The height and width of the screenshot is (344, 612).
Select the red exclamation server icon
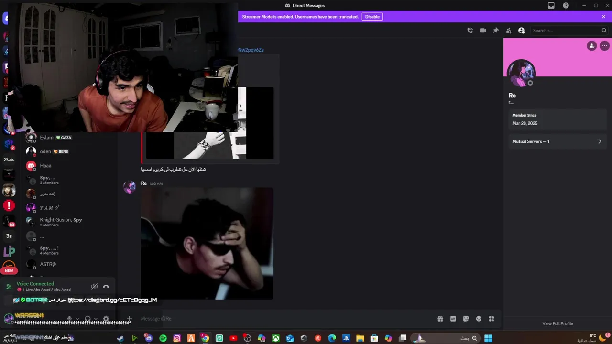[9, 206]
